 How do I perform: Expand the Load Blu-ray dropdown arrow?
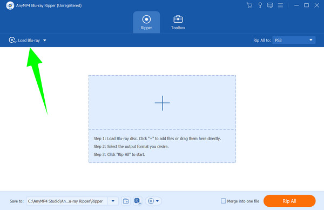(45, 41)
